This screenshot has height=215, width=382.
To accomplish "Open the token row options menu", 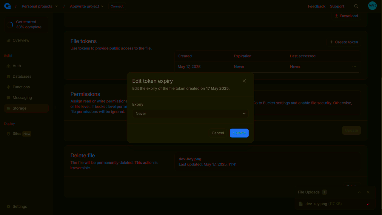I will coord(354,67).
